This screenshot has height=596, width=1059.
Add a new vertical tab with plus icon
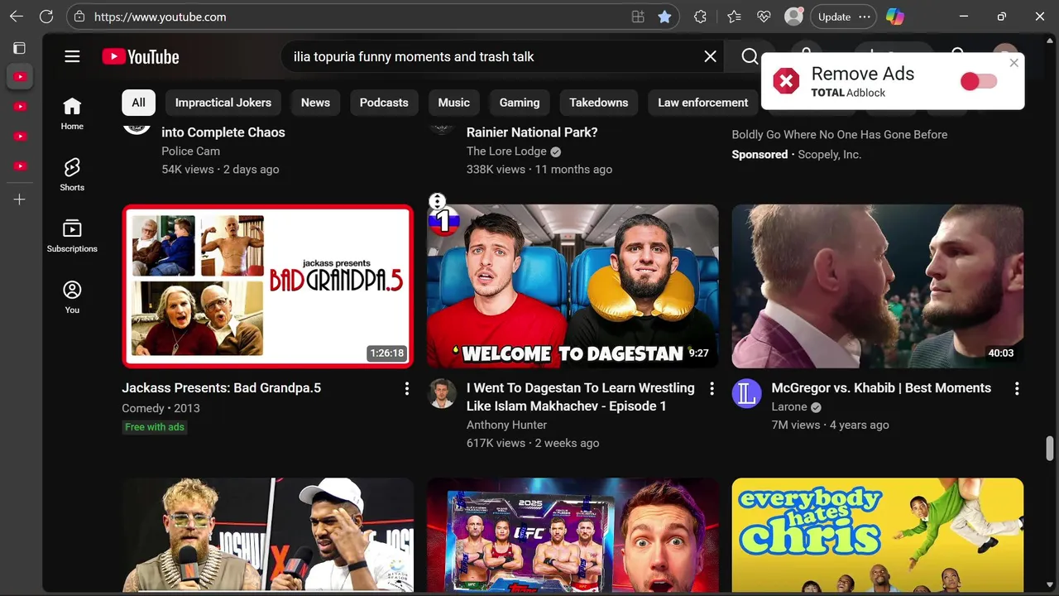pyautogui.click(x=20, y=199)
